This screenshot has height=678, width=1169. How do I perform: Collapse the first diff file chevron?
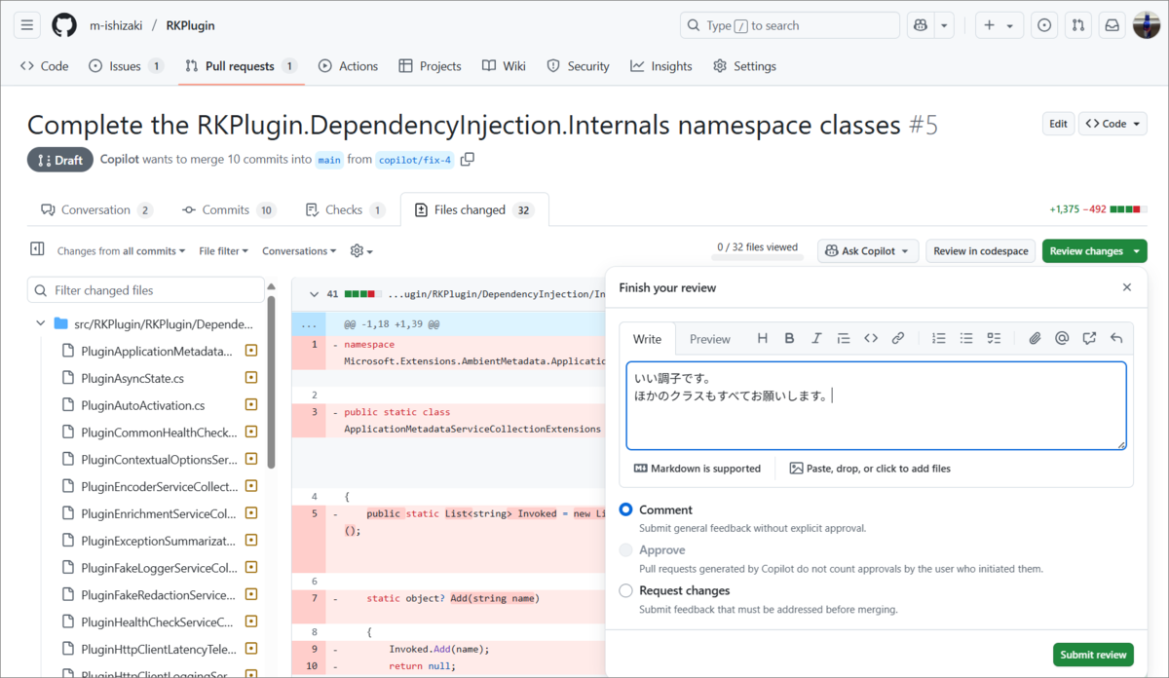point(314,293)
